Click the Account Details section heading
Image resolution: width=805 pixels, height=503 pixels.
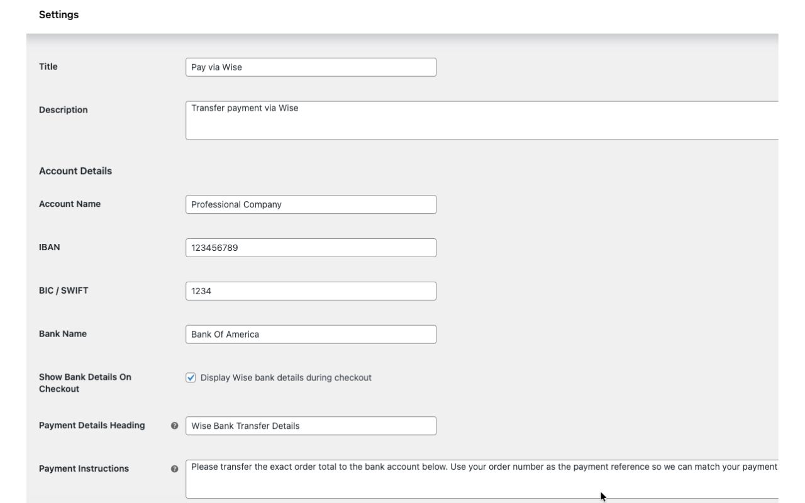tap(75, 171)
